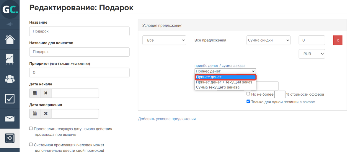Click the discount amount field showing 0

pos(312,40)
